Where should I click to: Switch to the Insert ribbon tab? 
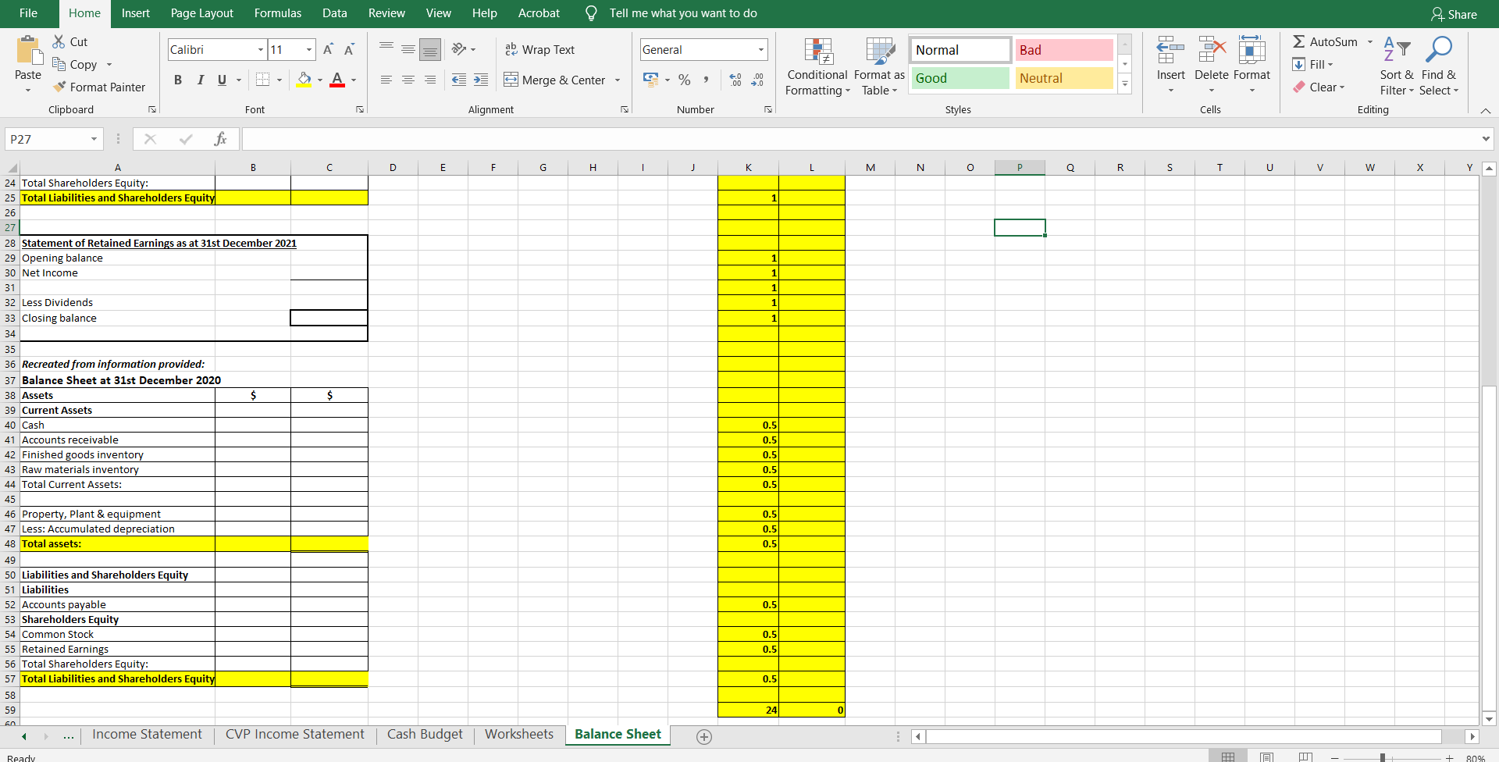[135, 13]
